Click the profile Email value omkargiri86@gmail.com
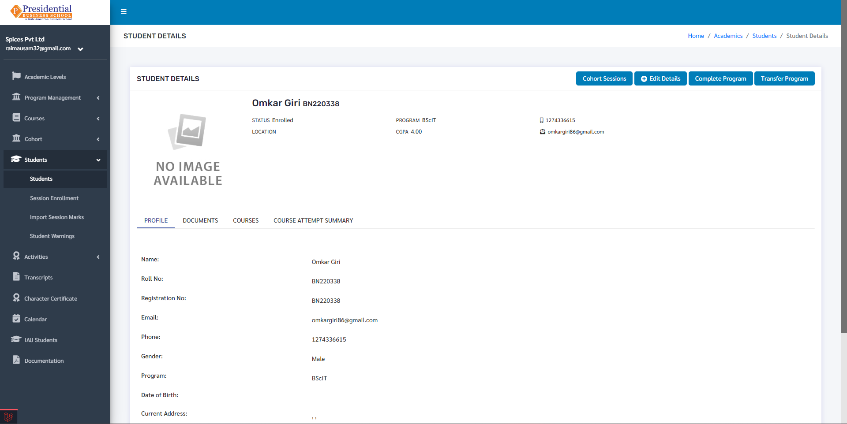This screenshot has width=847, height=424. pos(345,320)
